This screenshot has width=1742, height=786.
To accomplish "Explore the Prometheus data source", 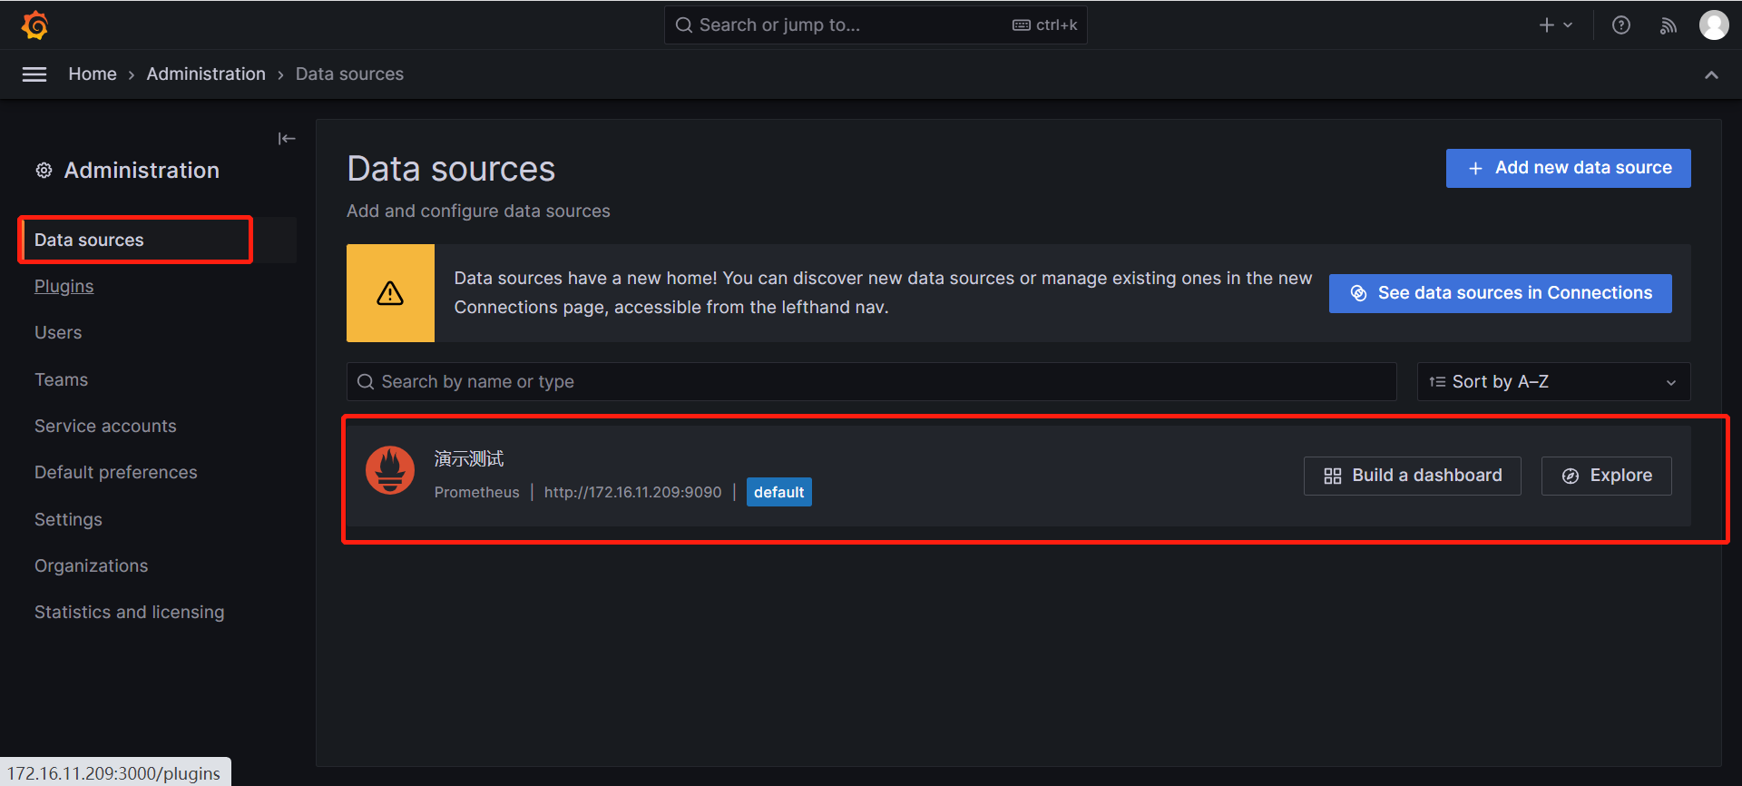I will tap(1606, 476).
